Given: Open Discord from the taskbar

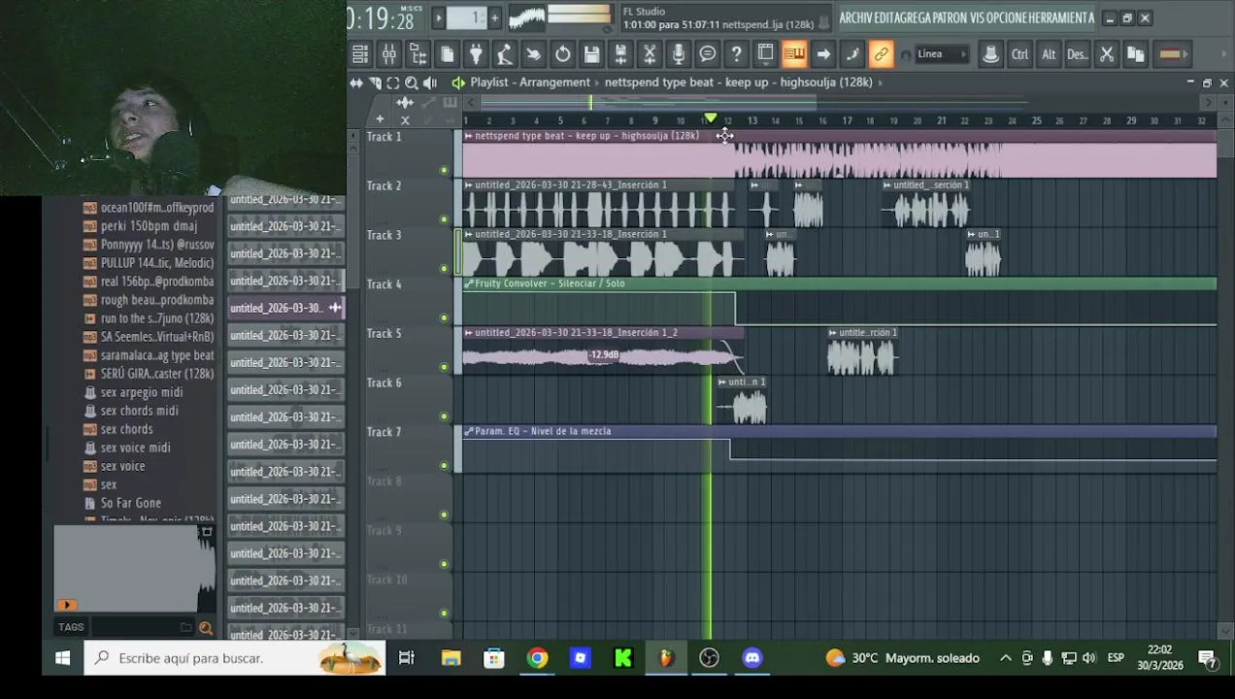Looking at the screenshot, I should click(x=752, y=657).
